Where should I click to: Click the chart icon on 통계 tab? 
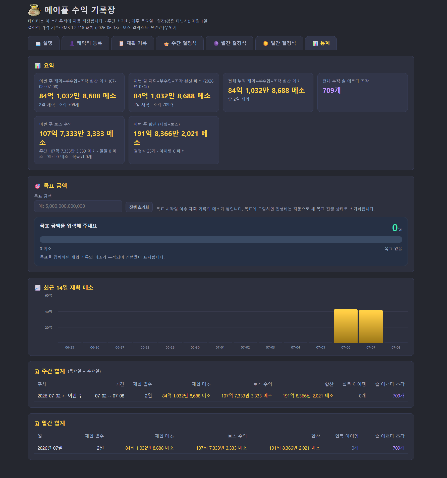pos(315,44)
